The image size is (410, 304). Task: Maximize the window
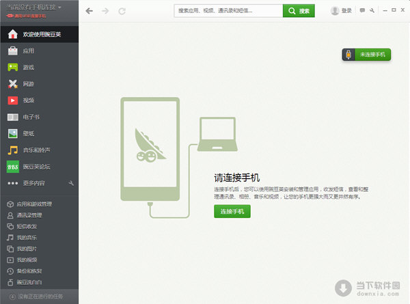(394, 10)
